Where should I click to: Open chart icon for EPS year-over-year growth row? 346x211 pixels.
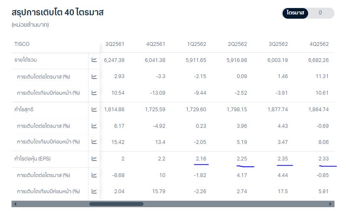point(94,191)
